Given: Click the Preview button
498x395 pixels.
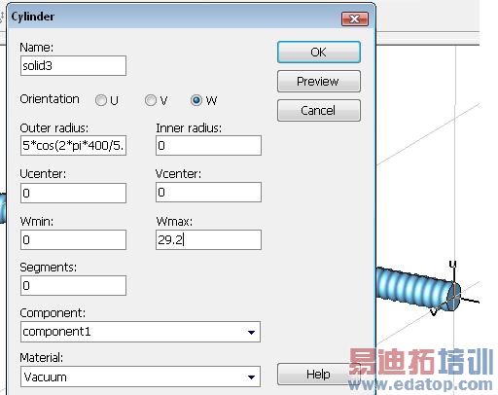Looking at the screenshot, I should [x=319, y=82].
